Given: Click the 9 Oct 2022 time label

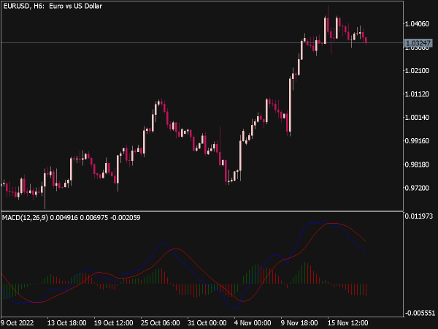Looking at the screenshot, I should (x=18, y=323).
